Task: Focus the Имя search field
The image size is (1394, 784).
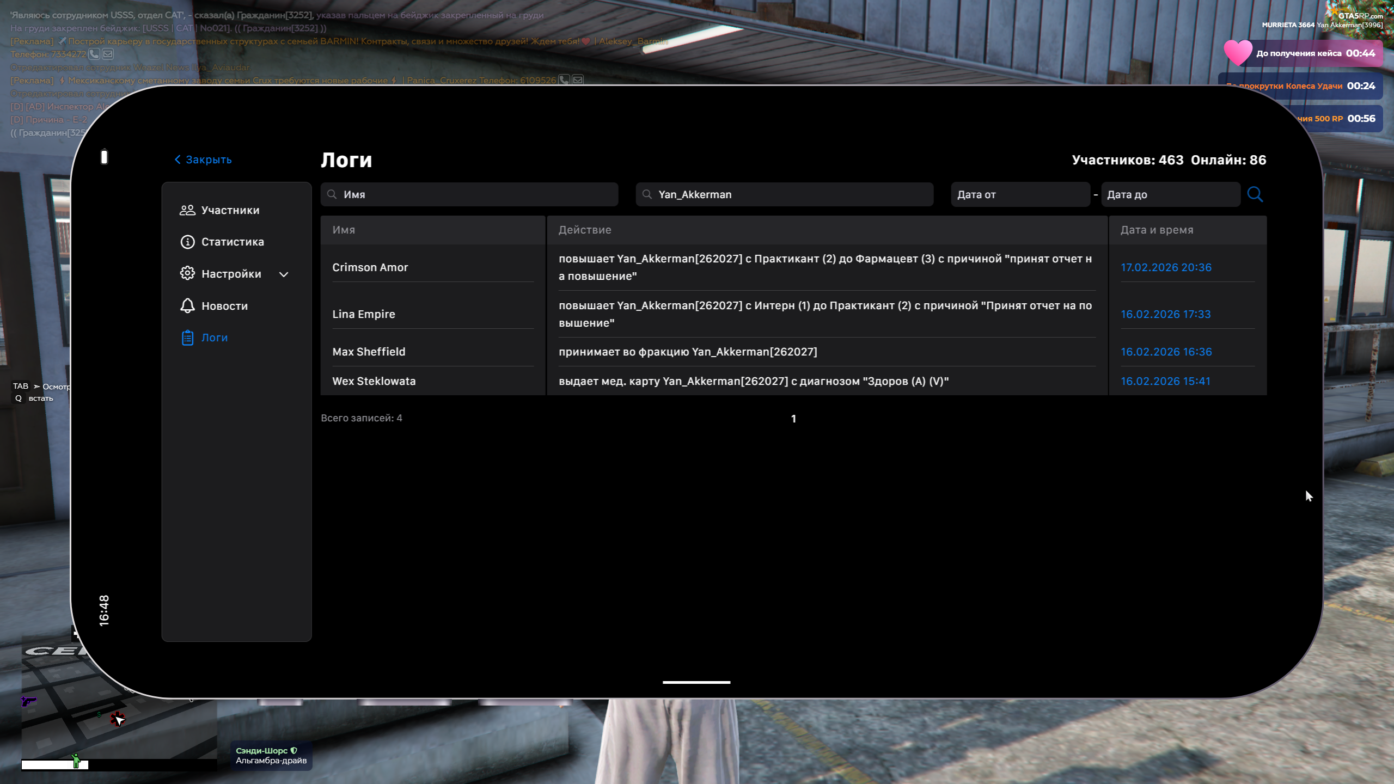Action: 469,194
